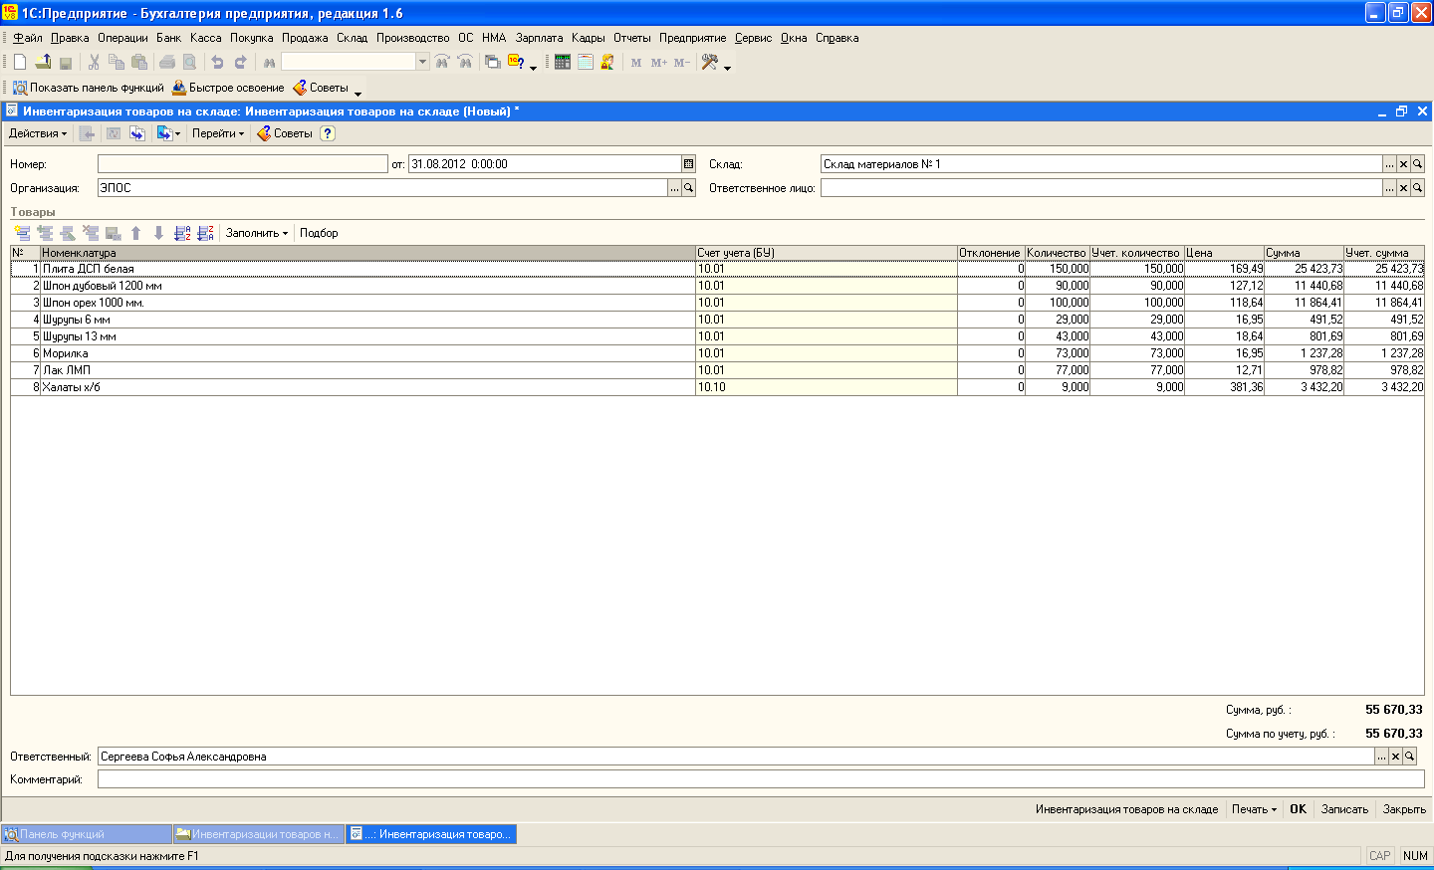Click the Номенклатура column header
Viewport: 1434px width, 870px height.
click(x=367, y=253)
